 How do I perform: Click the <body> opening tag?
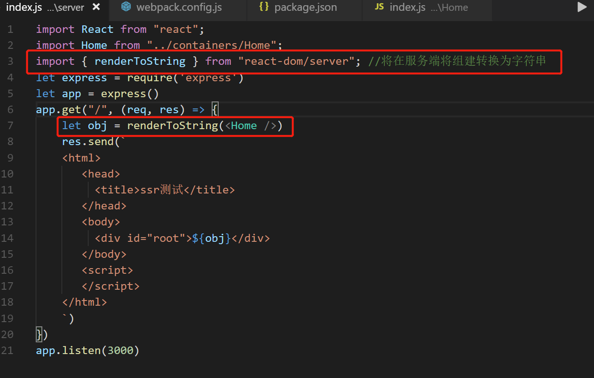(x=101, y=222)
